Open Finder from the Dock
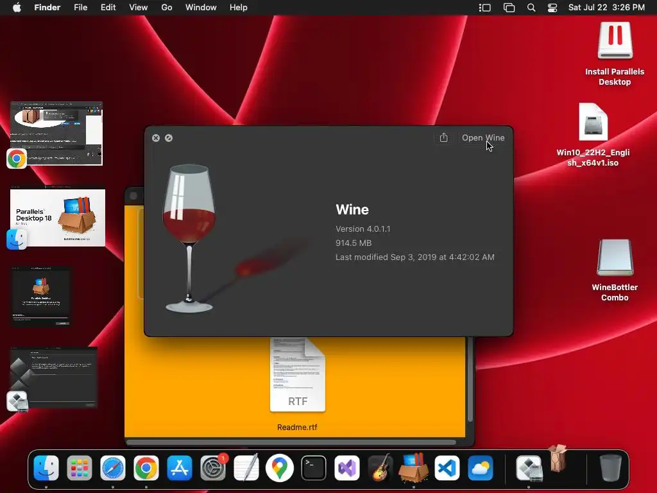Image resolution: width=657 pixels, height=493 pixels. (46, 468)
